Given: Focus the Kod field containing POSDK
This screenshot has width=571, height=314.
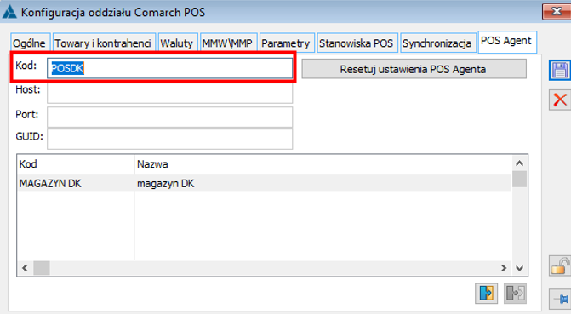Looking at the screenshot, I should [x=169, y=68].
